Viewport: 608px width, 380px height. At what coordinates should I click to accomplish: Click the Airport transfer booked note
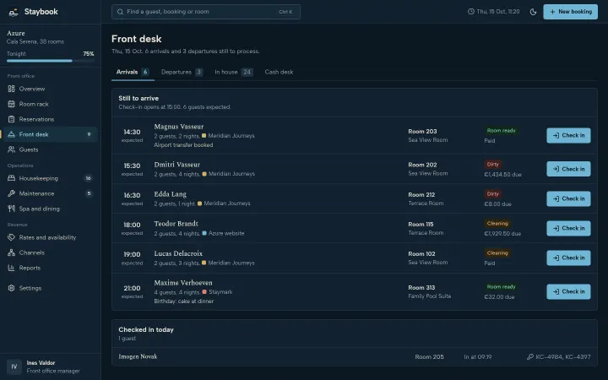183,145
